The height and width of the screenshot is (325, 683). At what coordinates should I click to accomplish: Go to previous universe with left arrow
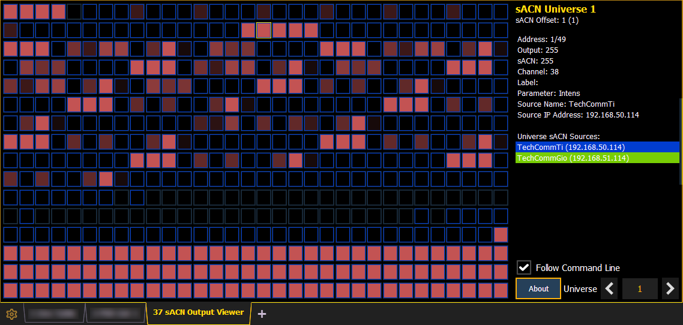coord(610,289)
